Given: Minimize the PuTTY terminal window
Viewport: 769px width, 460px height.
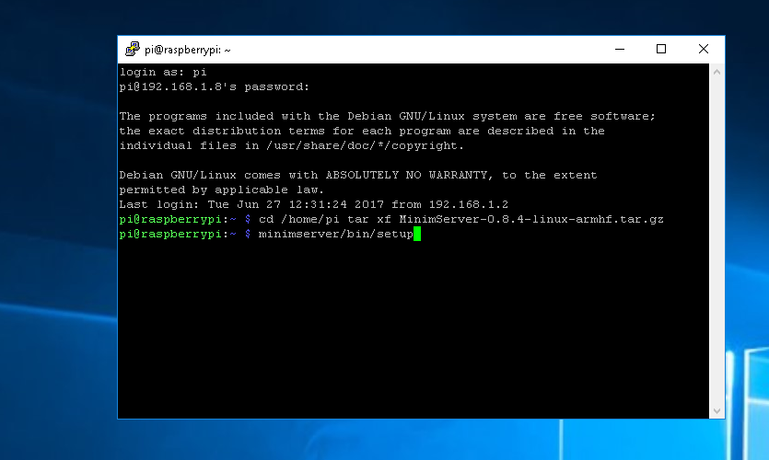Looking at the screenshot, I should pos(618,50).
